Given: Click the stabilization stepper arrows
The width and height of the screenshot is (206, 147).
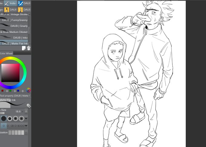Looking at the screenshot, I should click(x=26, y=132).
